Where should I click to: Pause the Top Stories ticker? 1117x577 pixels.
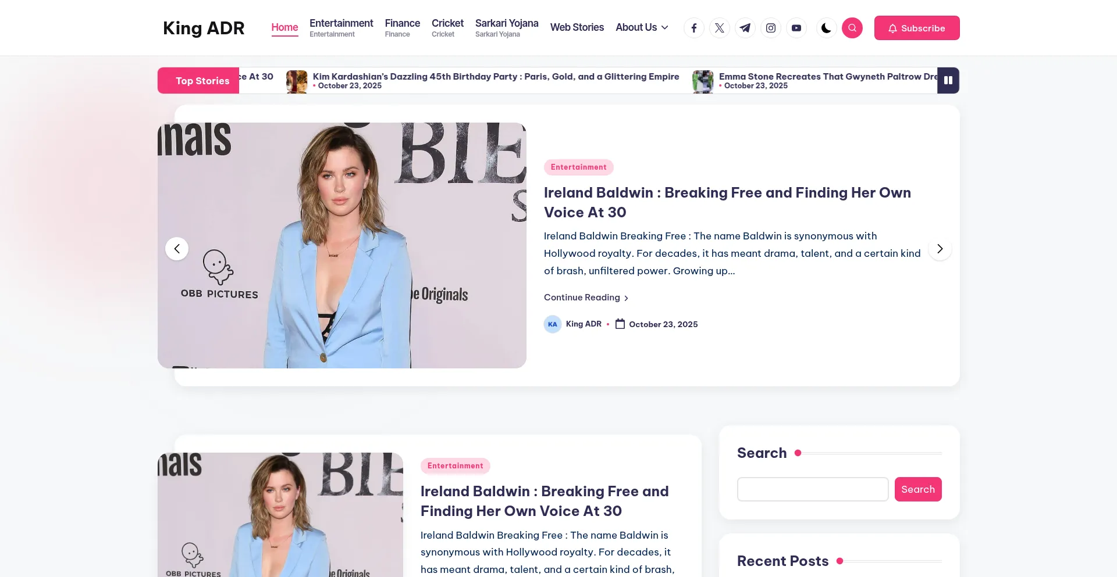tap(948, 80)
